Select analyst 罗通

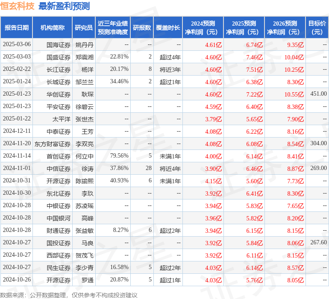coord(87,280)
